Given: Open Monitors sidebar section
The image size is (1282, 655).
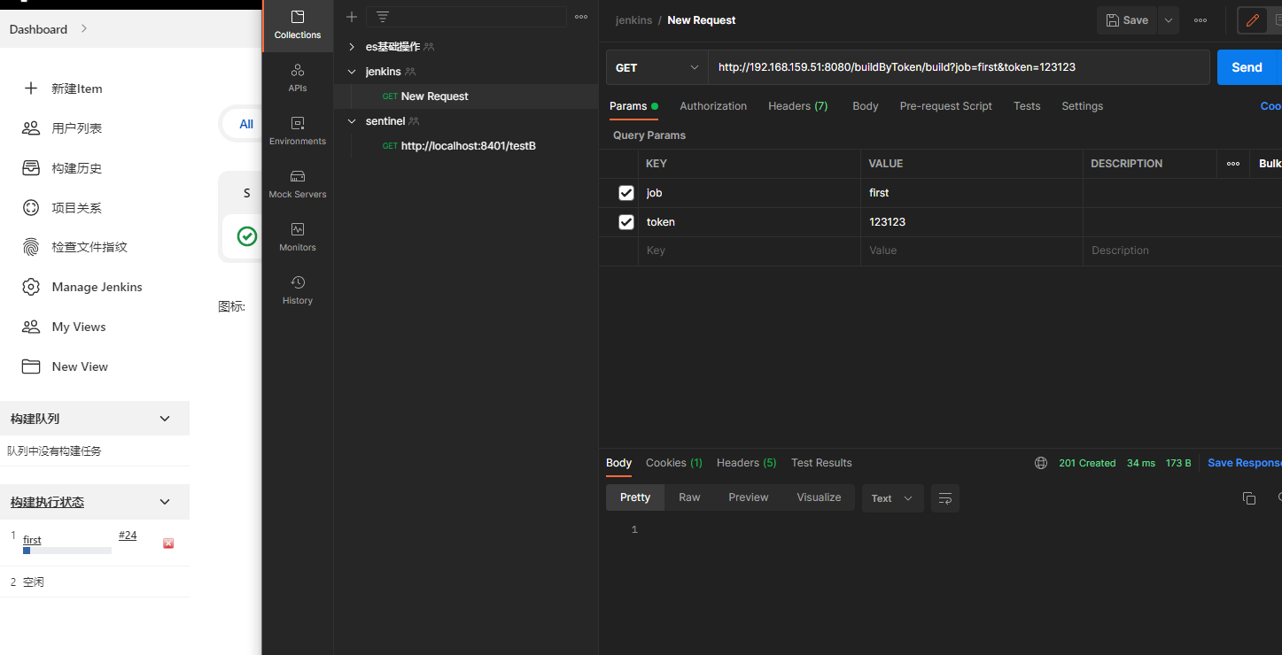Looking at the screenshot, I should pyautogui.click(x=298, y=237).
